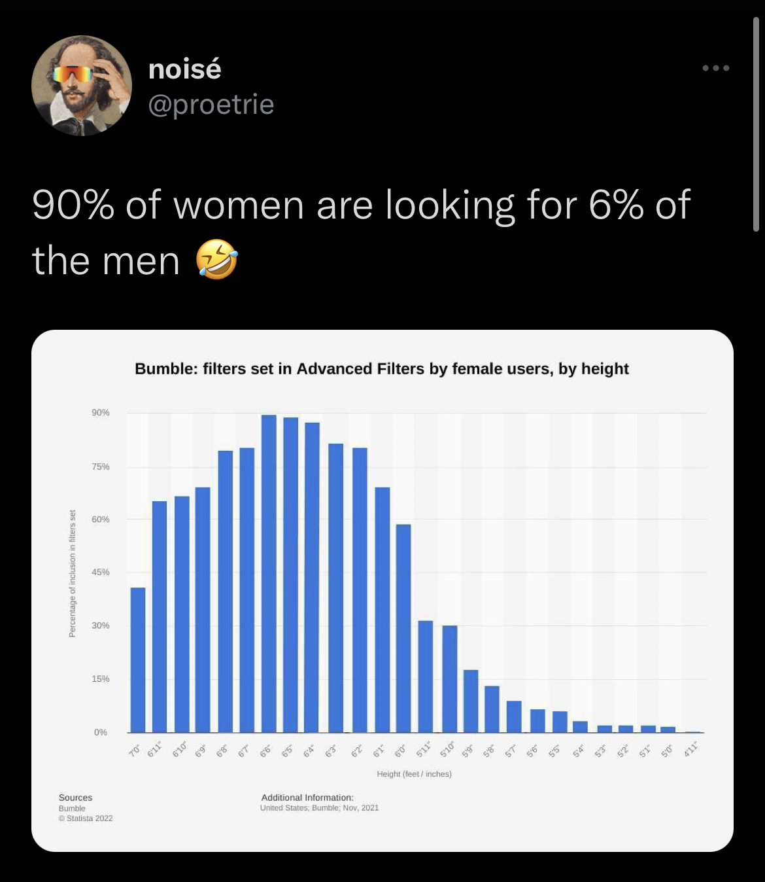Open the noisé display name profile
This screenshot has height=882, width=765.
[185, 69]
